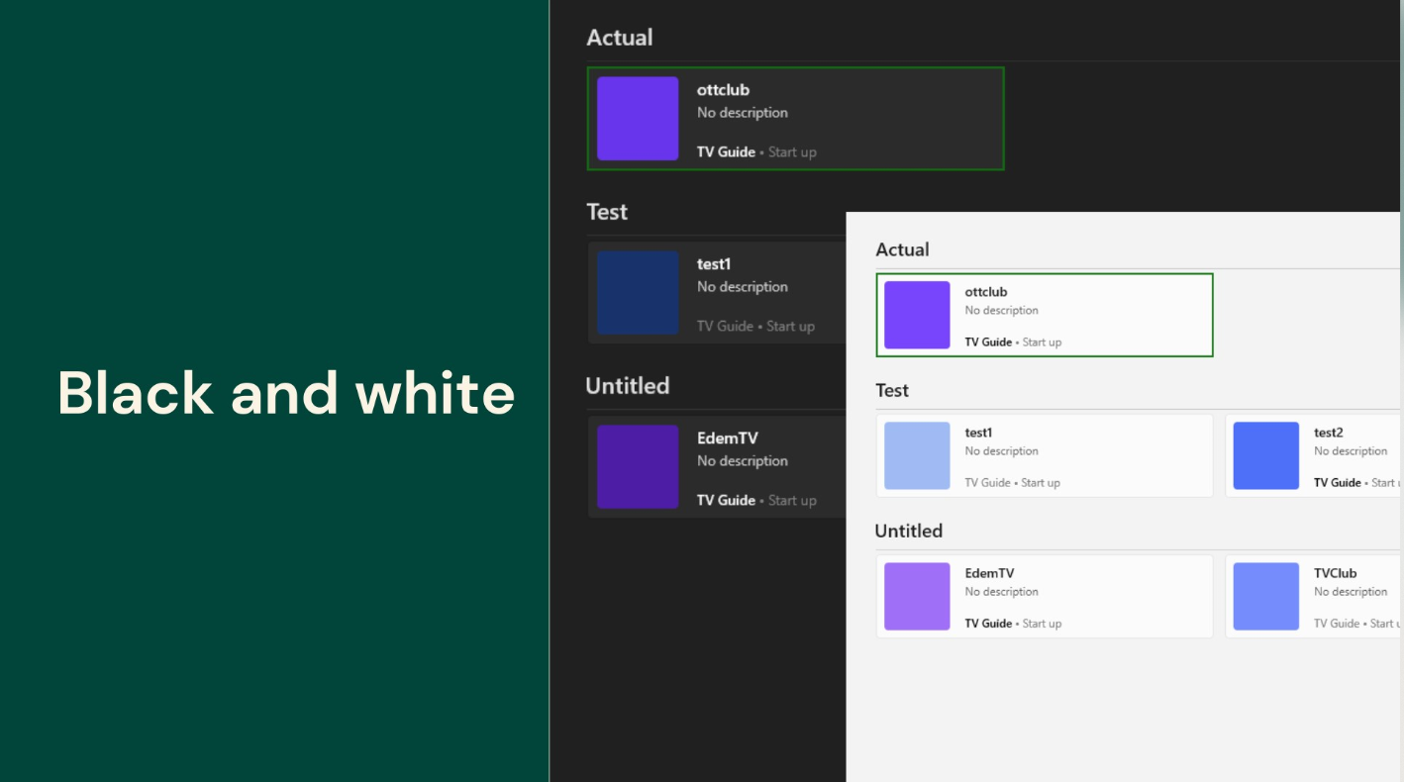This screenshot has height=782, width=1404.
Task: Click the test1 pale blue thumbnail in light theme
Action: (917, 455)
